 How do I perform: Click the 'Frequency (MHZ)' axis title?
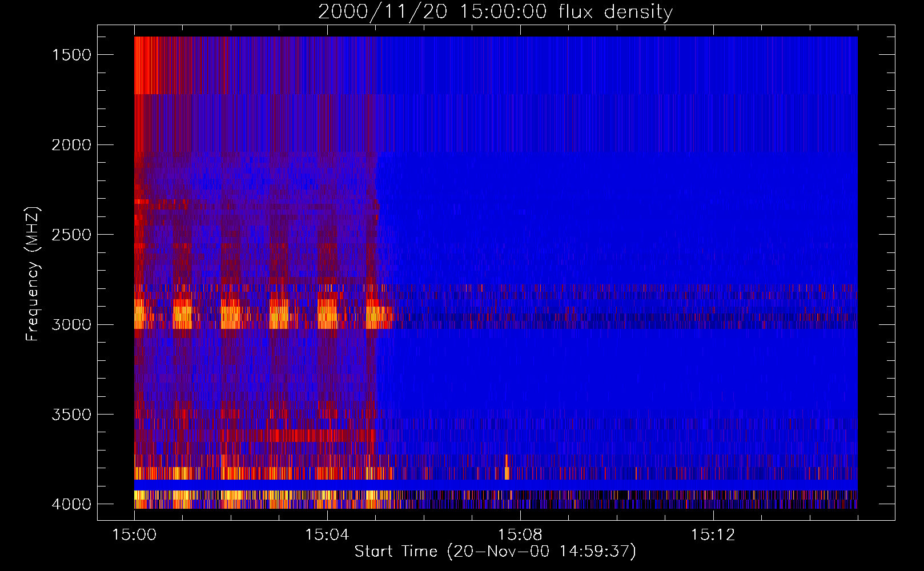point(33,274)
